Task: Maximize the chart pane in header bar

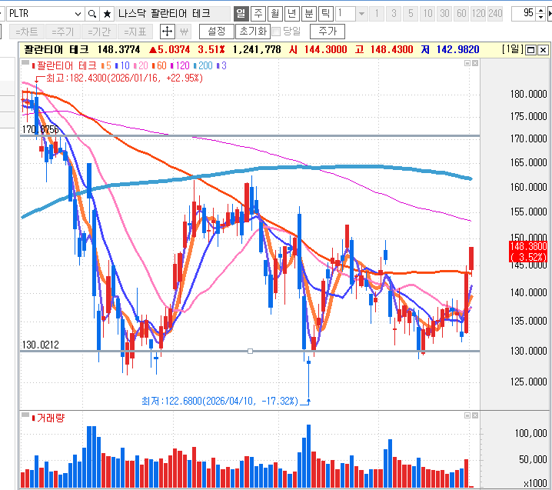Action: 530,50
